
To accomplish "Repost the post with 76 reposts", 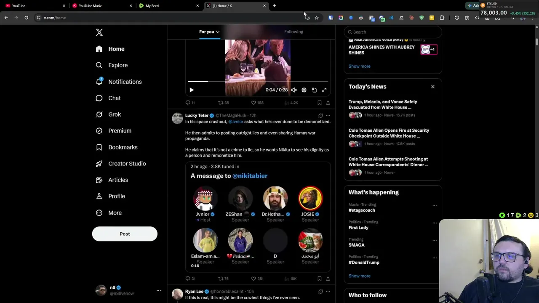I will [223, 279].
